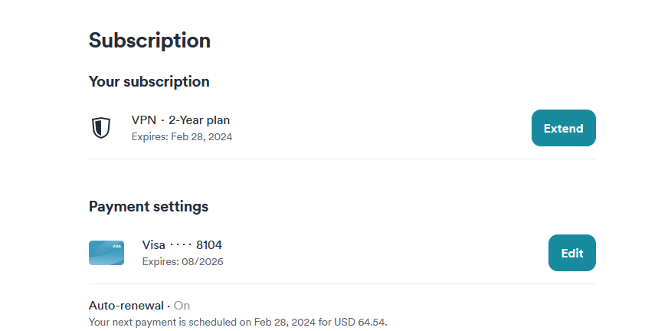Click the blue Visa card icon
This screenshot has width=658, height=331.
106,253
